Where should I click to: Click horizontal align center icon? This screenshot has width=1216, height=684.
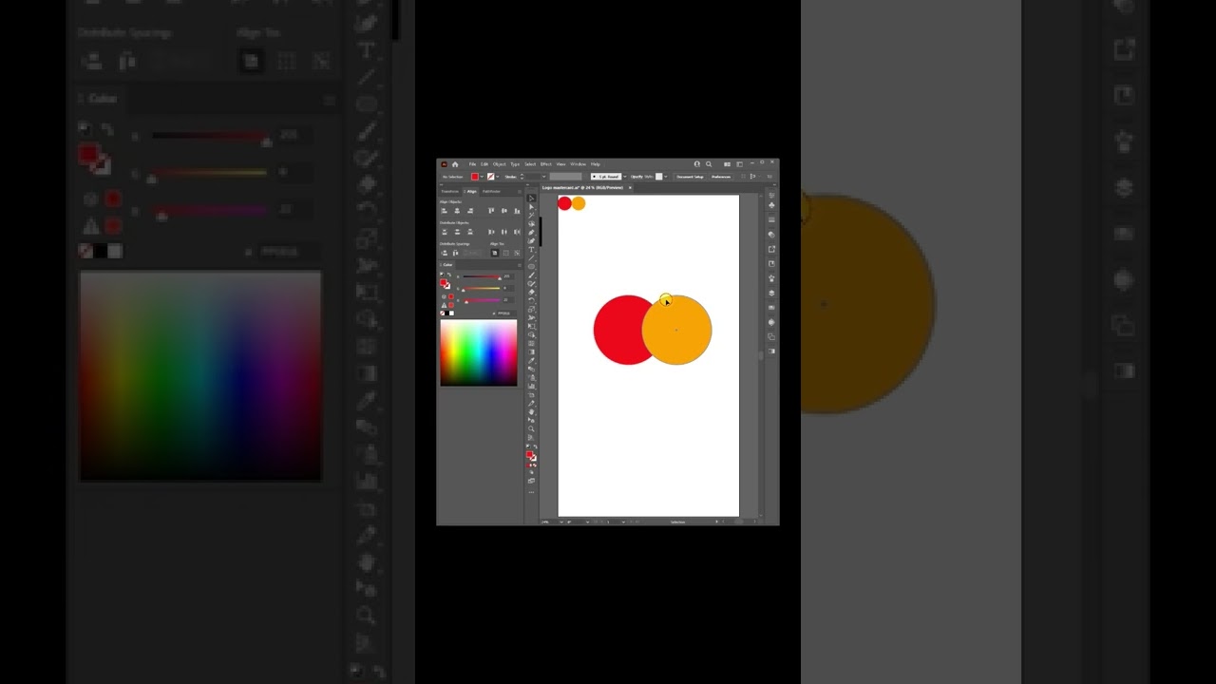click(457, 210)
